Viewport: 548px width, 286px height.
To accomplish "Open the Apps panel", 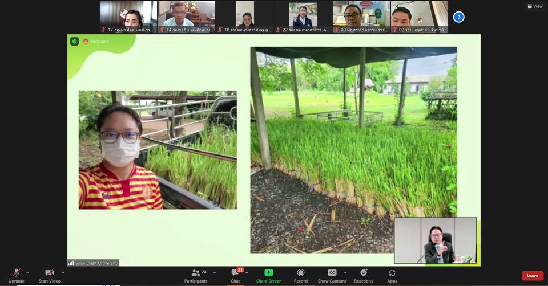I will pos(392,276).
